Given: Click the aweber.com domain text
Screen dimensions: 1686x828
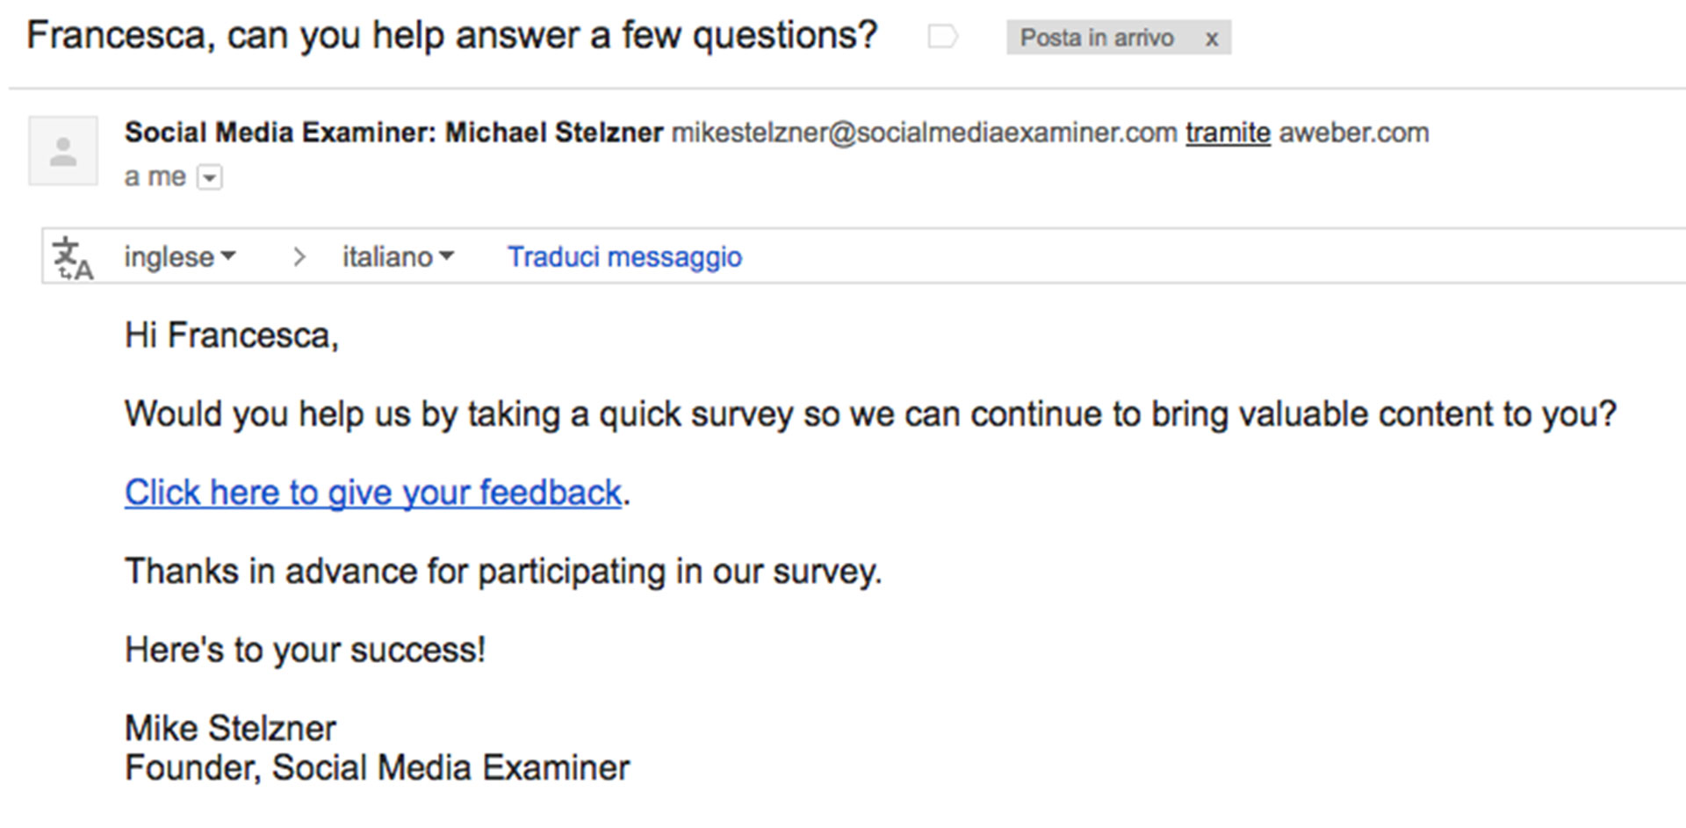Looking at the screenshot, I should [1354, 133].
